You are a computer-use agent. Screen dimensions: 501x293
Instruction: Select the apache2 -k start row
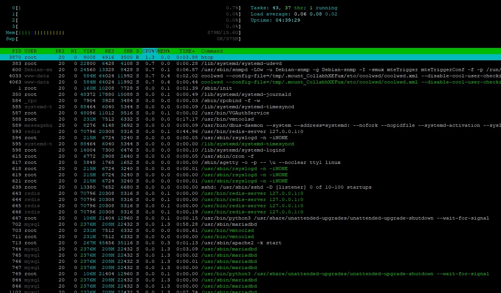(x=250, y=243)
